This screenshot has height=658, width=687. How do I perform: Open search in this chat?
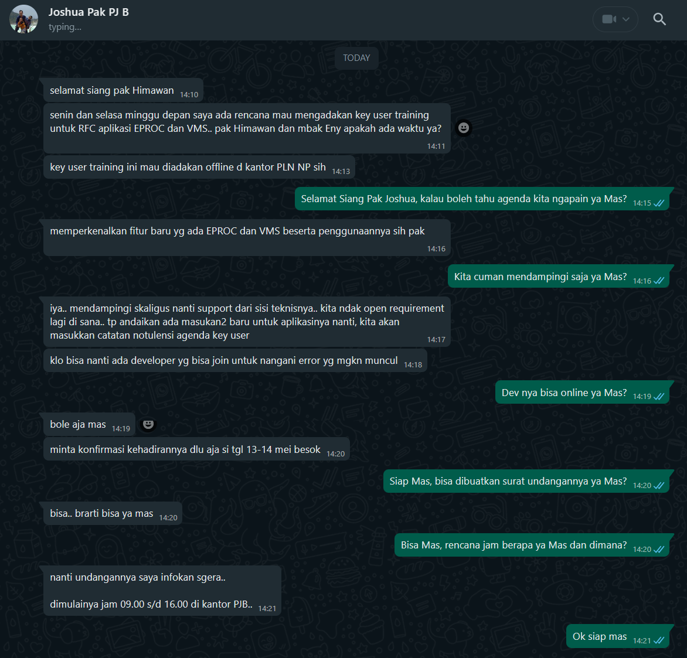click(x=659, y=19)
